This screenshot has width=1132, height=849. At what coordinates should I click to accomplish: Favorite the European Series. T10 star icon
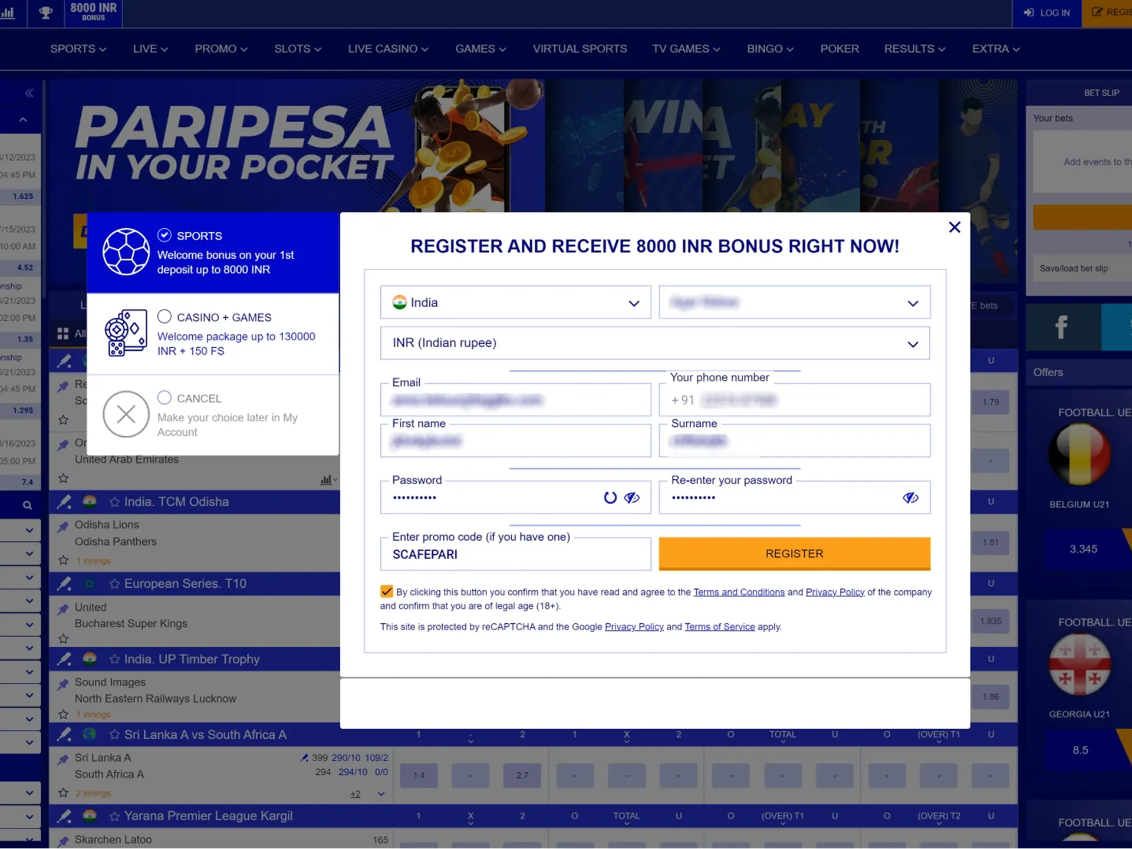pos(114,584)
